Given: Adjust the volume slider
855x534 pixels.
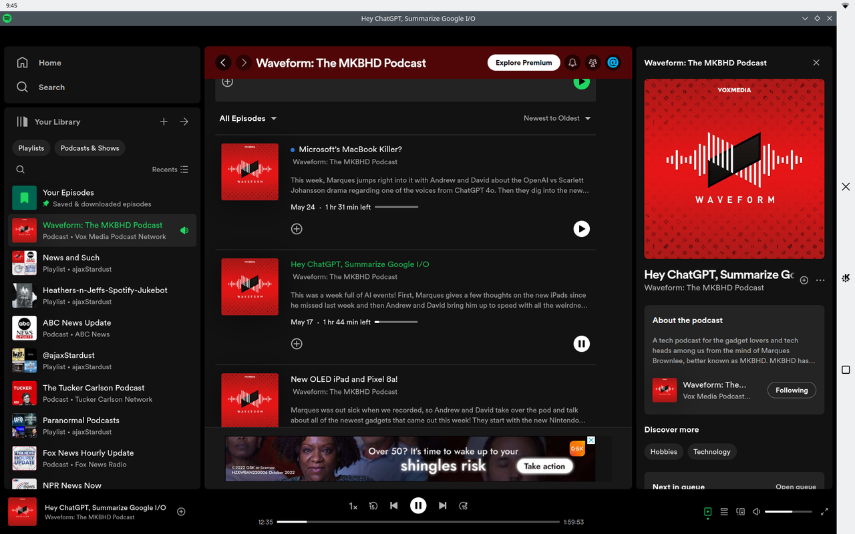Looking at the screenshot, I should click(x=789, y=512).
